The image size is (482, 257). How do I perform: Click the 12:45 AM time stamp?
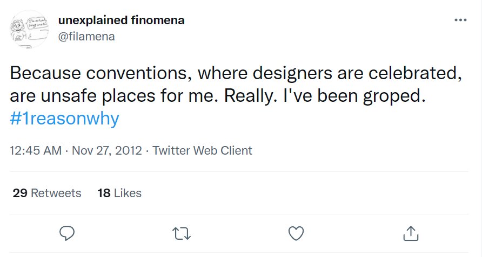click(36, 151)
